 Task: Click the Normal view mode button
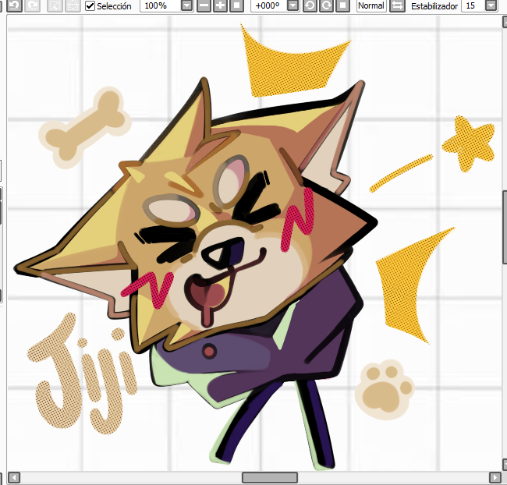coord(371,5)
